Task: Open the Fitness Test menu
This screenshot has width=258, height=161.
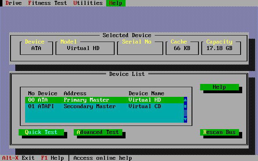Action: [x=47, y=3]
